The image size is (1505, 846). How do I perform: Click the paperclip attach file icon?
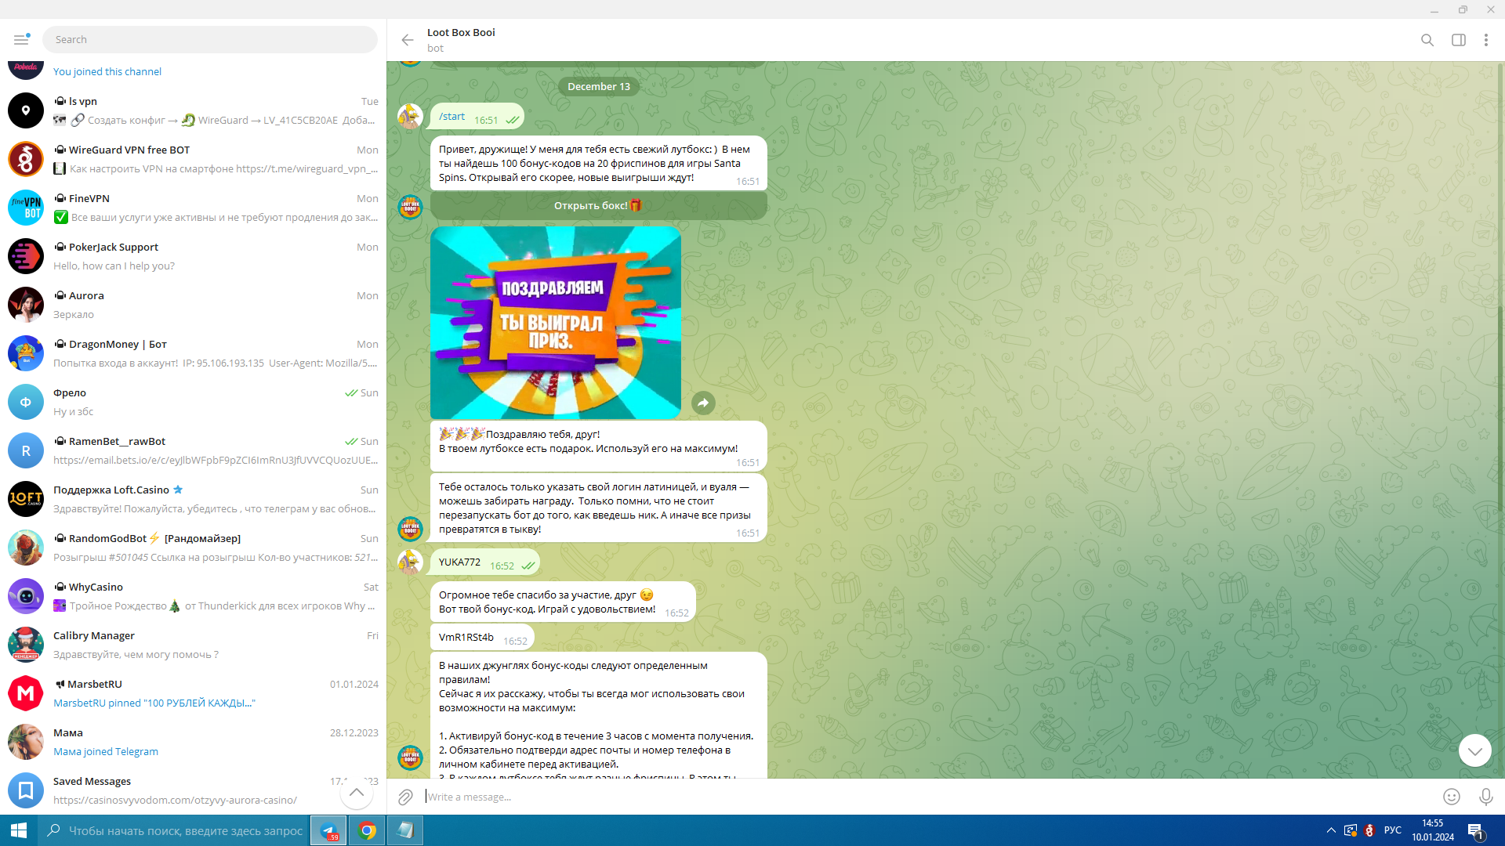click(x=405, y=797)
